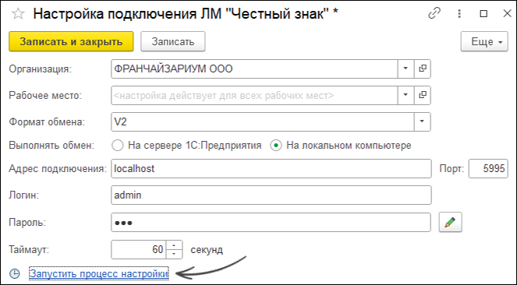The height and width of the screenshot is (285, 517).
Task: Open the Рабочее место record via open icon
Action: pos(423,95)
